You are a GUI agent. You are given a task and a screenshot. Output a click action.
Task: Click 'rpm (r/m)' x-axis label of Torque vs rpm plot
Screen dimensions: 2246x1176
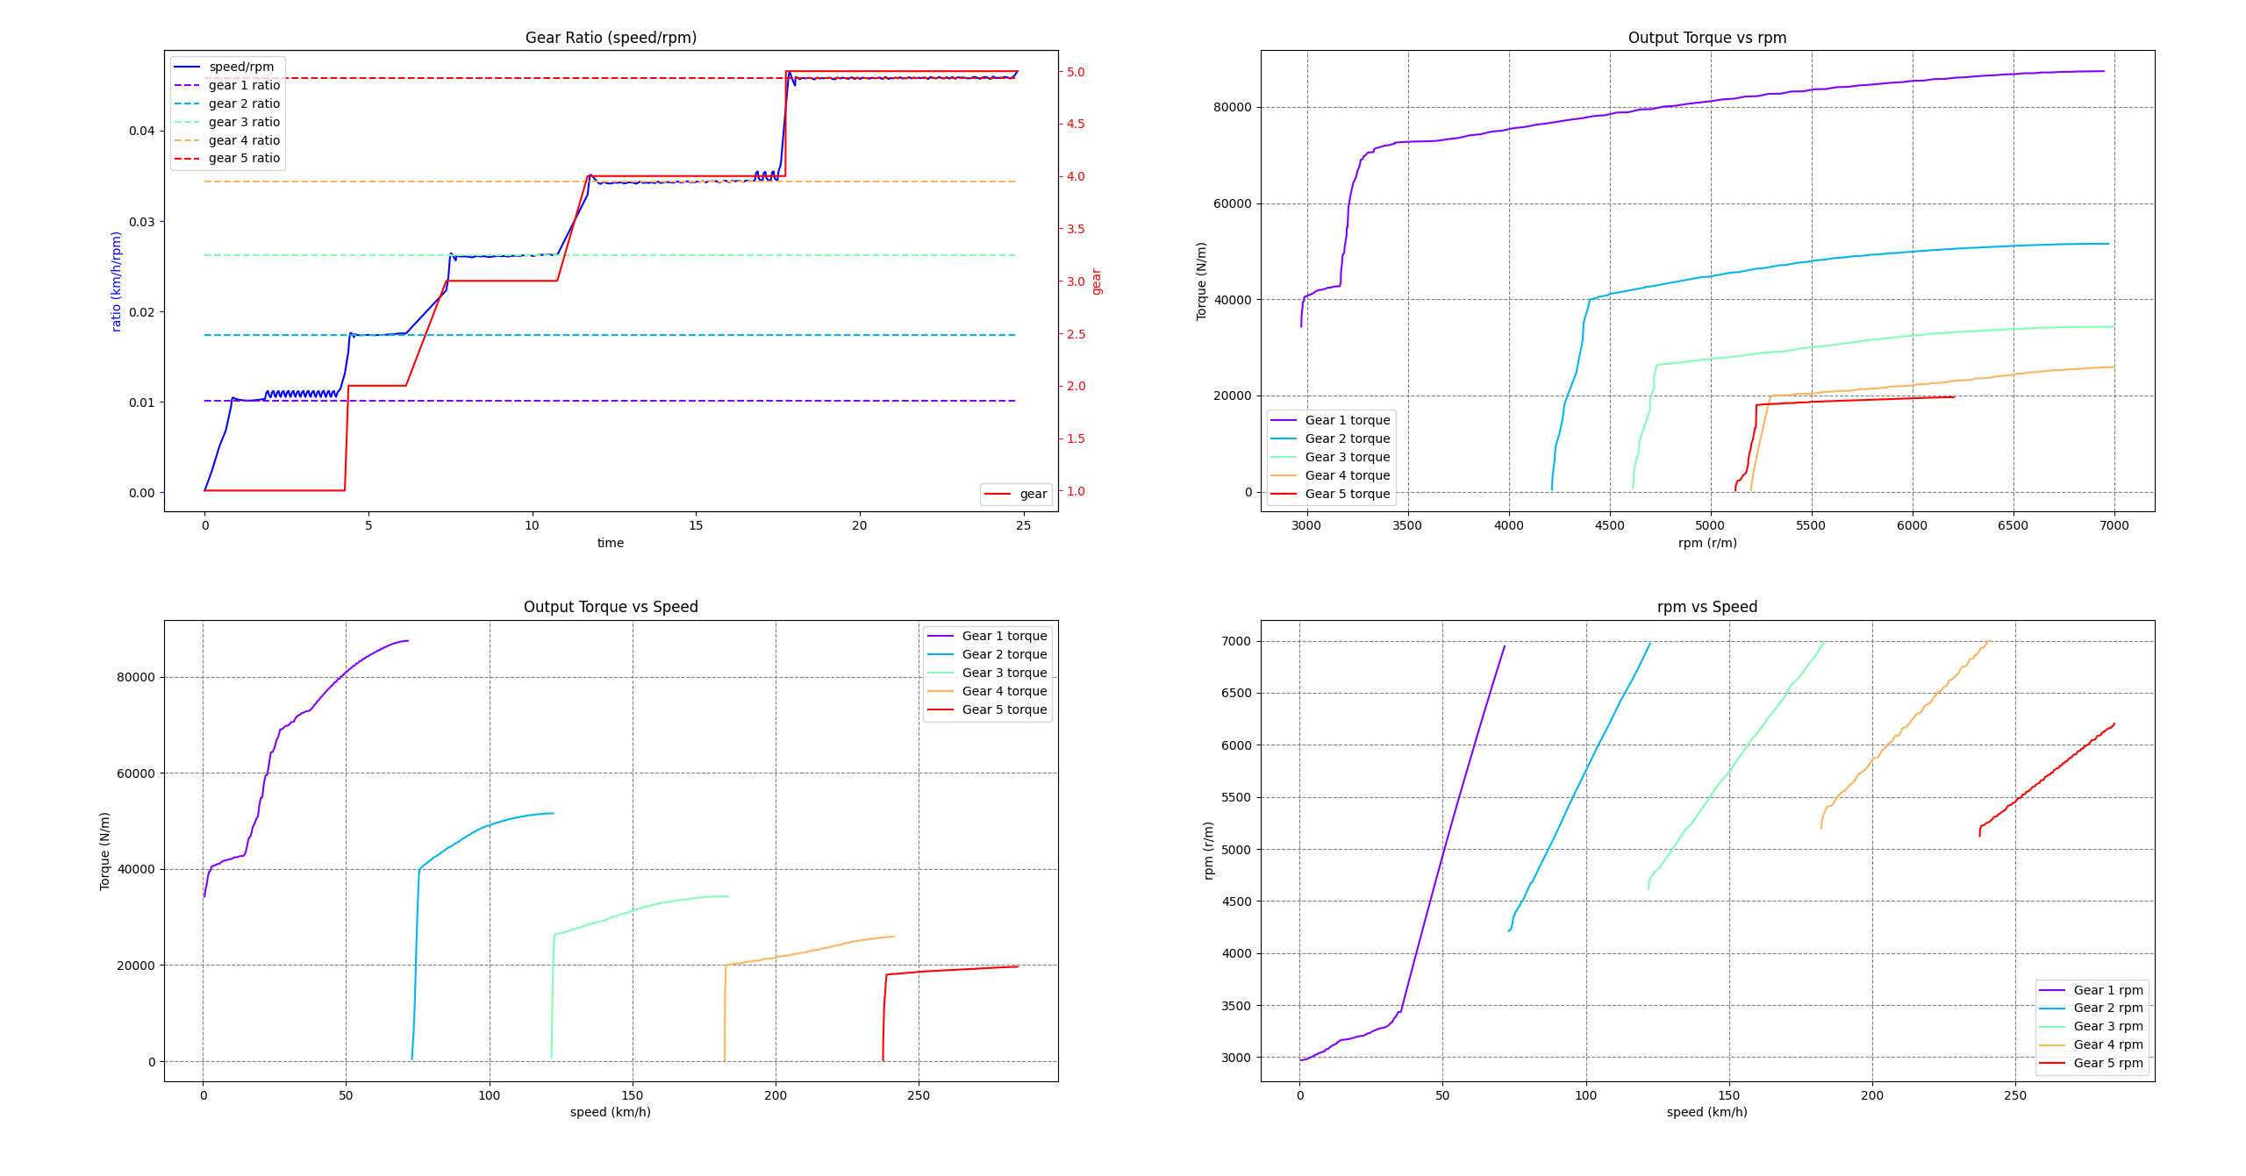[1707, 543]
